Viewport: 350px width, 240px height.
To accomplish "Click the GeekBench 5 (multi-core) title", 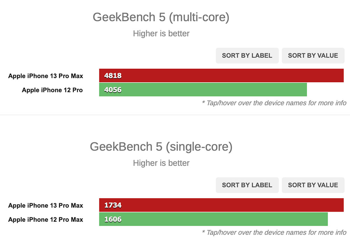I will coord(161,18).
